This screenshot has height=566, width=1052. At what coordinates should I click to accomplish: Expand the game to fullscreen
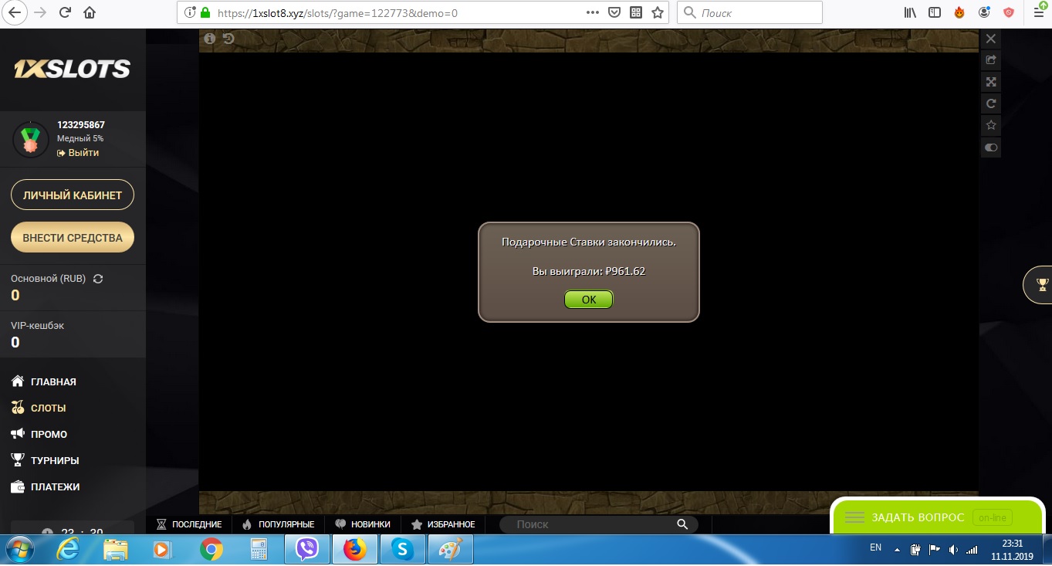[x=991, y=82]
